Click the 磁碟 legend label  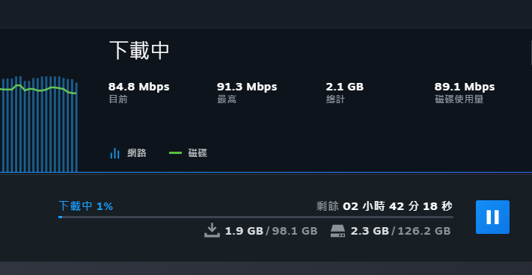tap(198, 153)
